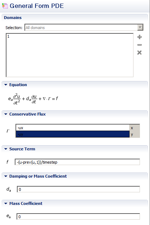Click the highlighted -uy flux y-component field

tap(72, 134)
